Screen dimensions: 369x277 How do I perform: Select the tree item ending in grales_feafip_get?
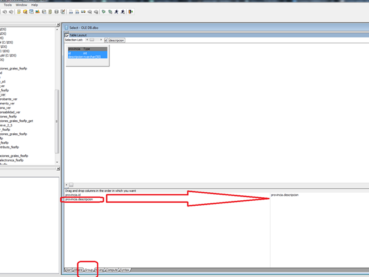pos(17,121)
